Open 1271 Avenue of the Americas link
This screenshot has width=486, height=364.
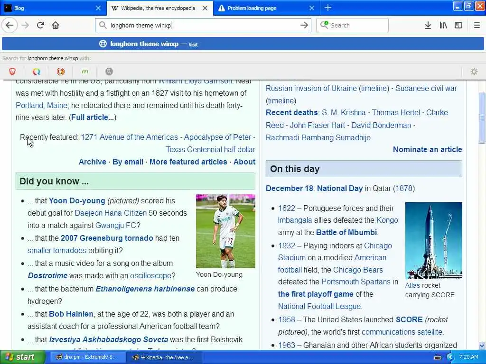click(129, 137)
